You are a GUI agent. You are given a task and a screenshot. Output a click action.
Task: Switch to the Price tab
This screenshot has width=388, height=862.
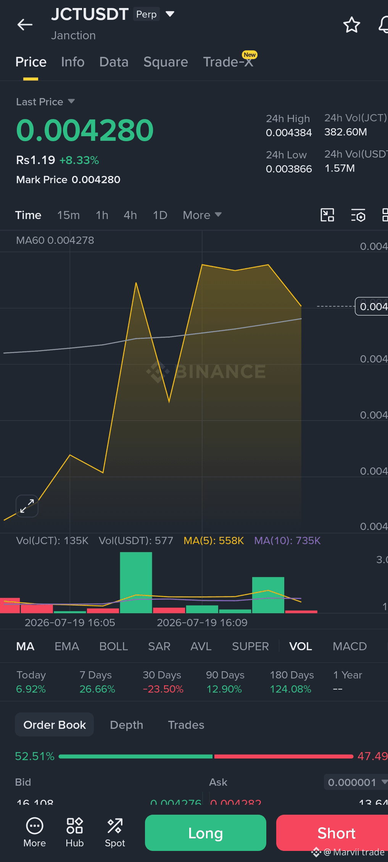click(31, 62)
